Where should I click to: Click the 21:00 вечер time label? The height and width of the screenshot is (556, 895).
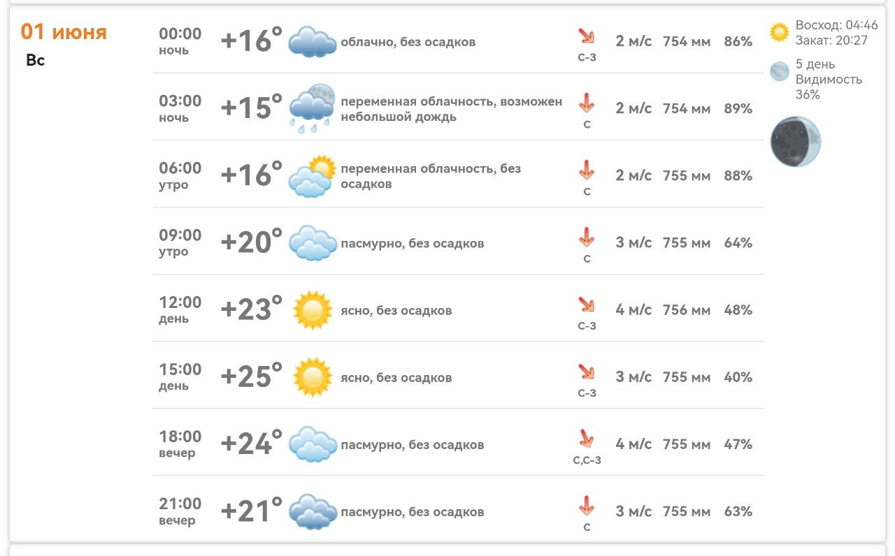click(x=180, y=511)
